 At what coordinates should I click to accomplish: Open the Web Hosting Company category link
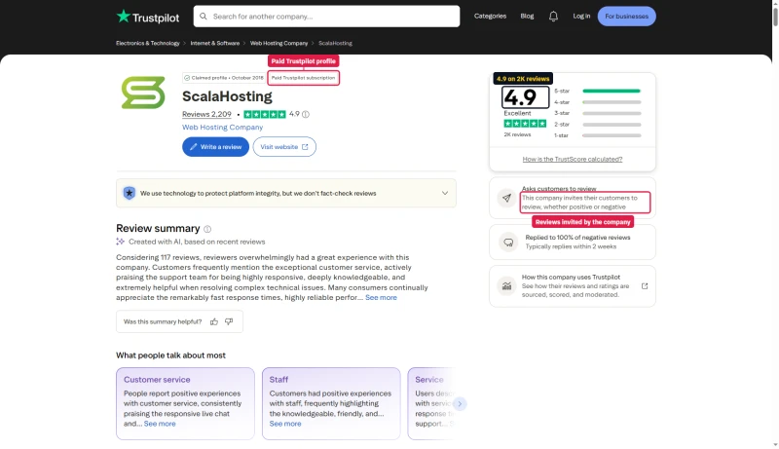click(223, 128)
